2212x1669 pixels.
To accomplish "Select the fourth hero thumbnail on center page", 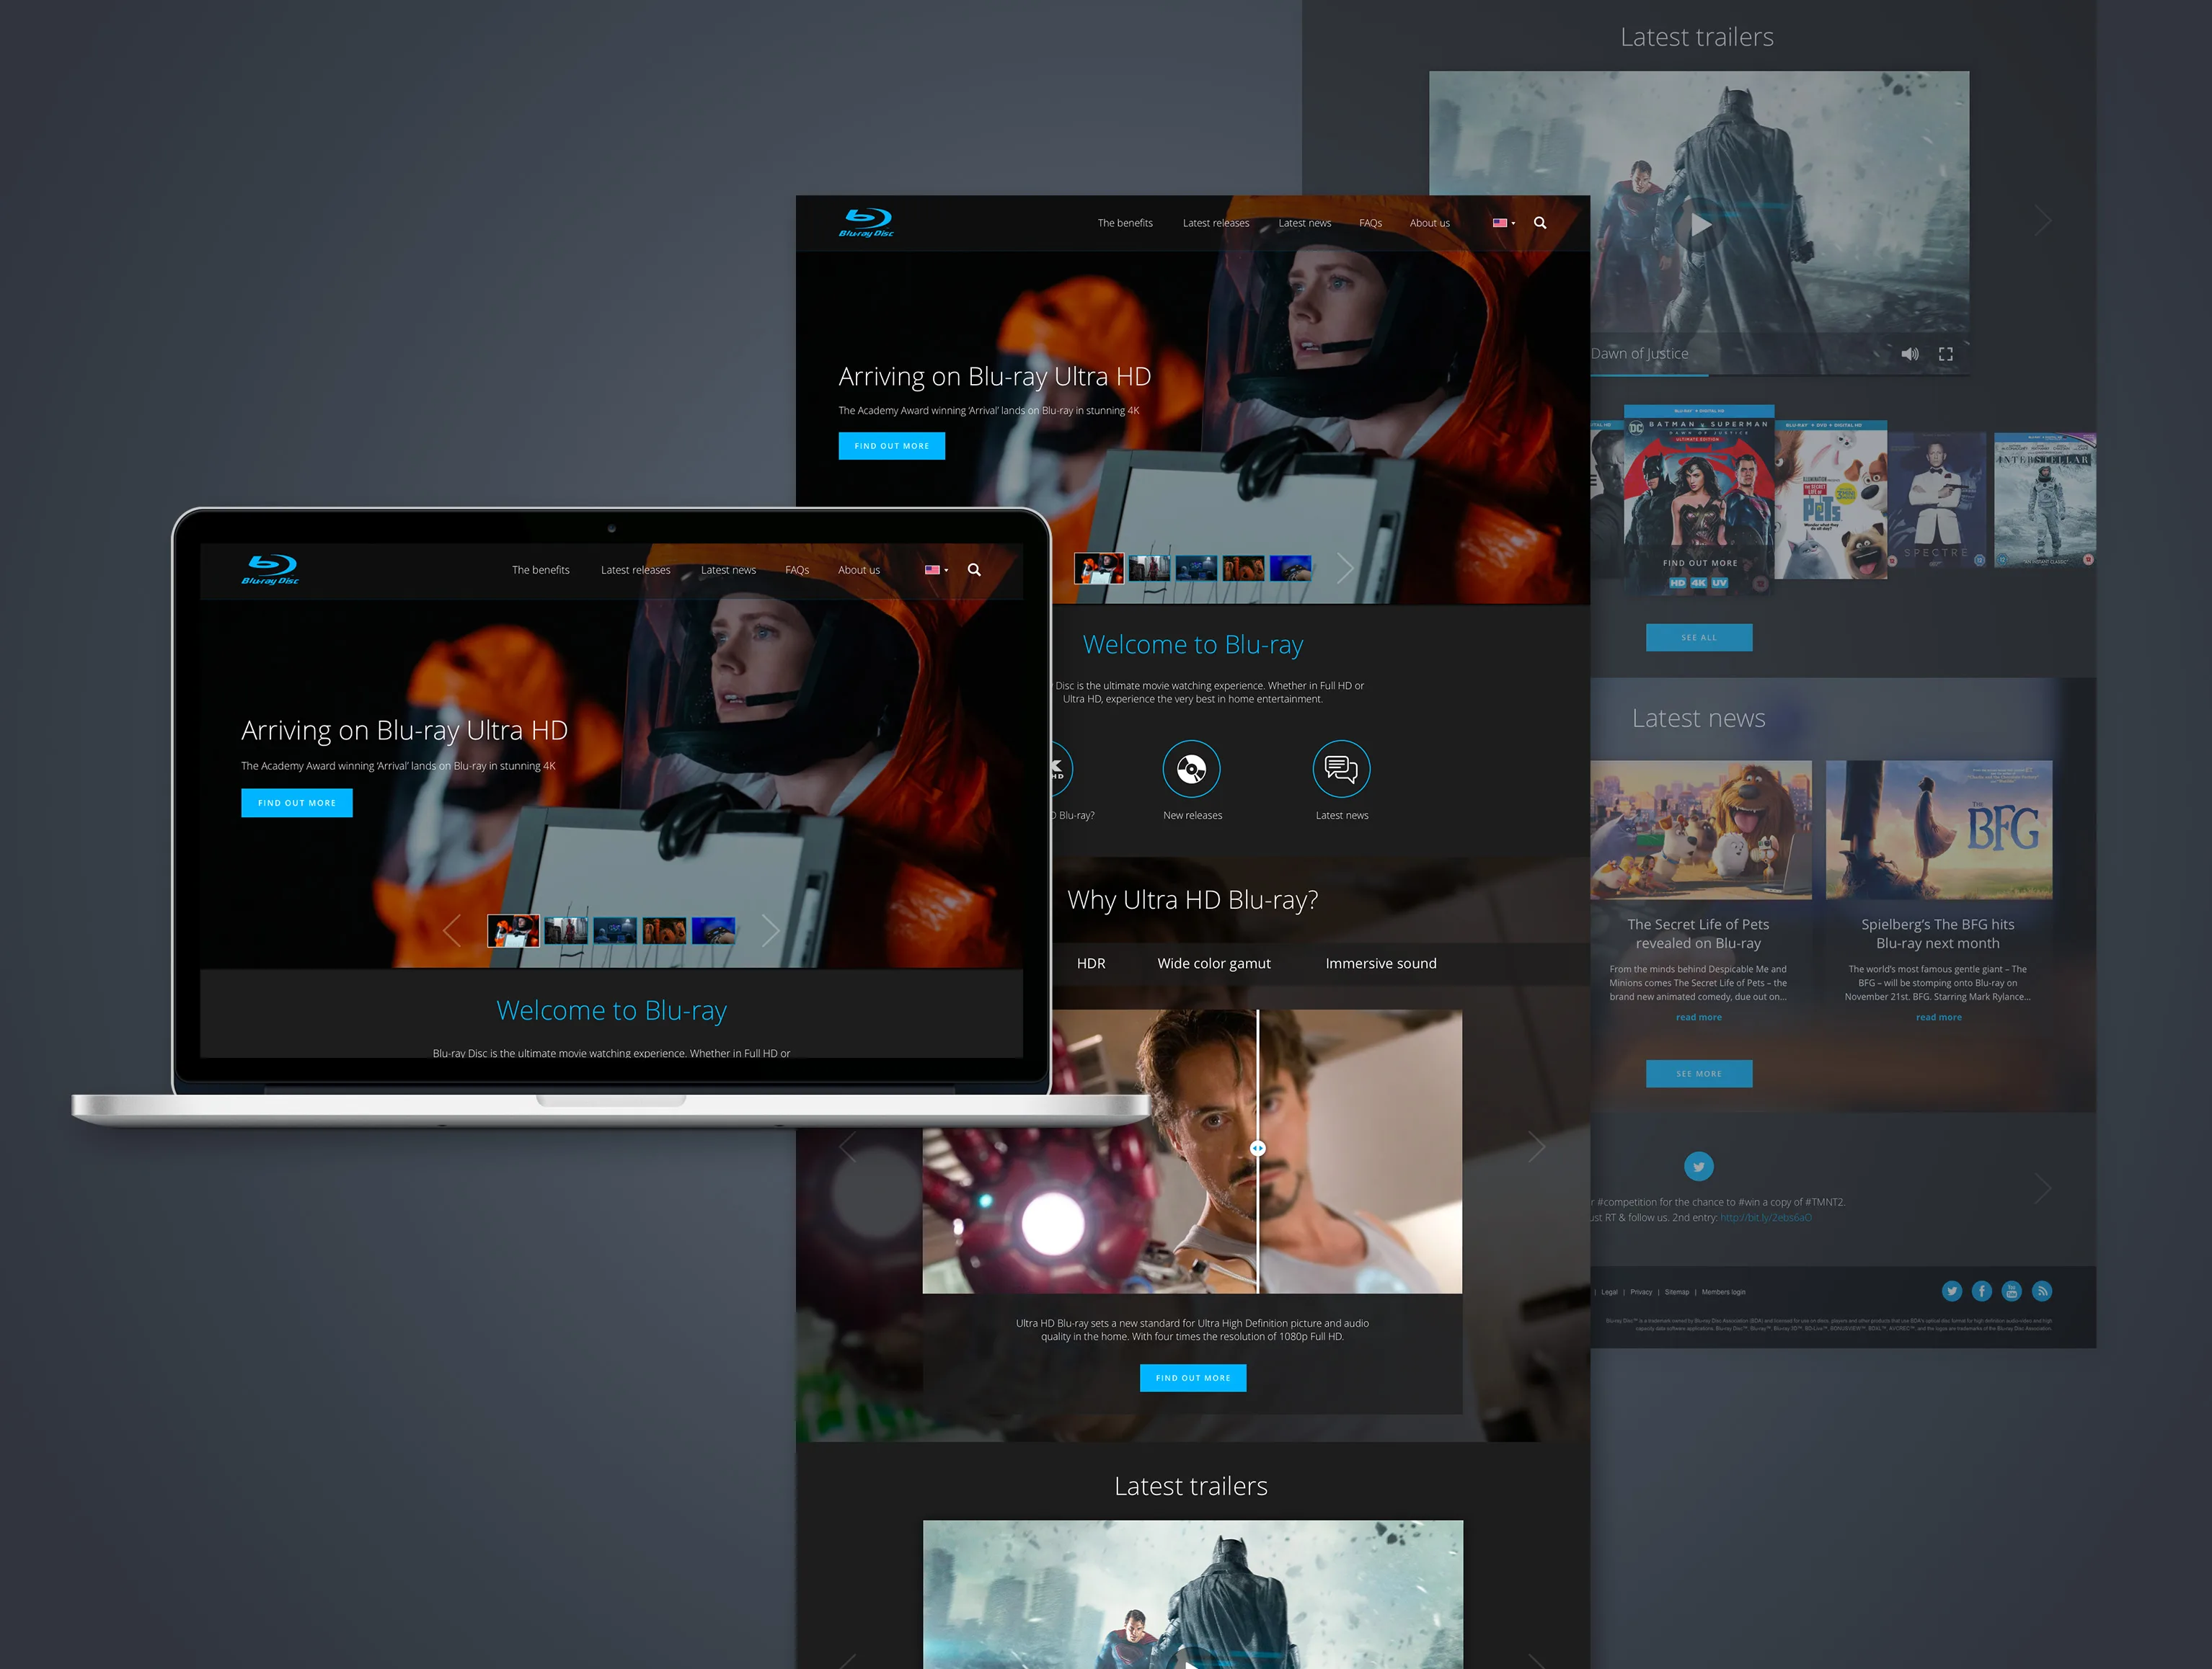I will pos(1243,569).
